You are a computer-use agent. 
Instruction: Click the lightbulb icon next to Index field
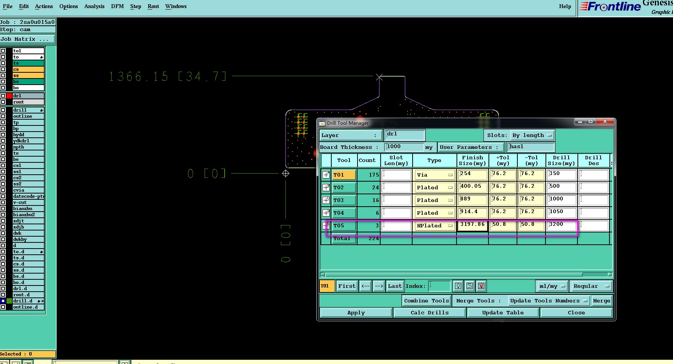click(458, 286)
